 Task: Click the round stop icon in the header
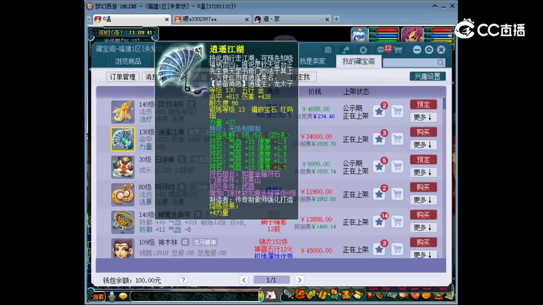point(363,50)
